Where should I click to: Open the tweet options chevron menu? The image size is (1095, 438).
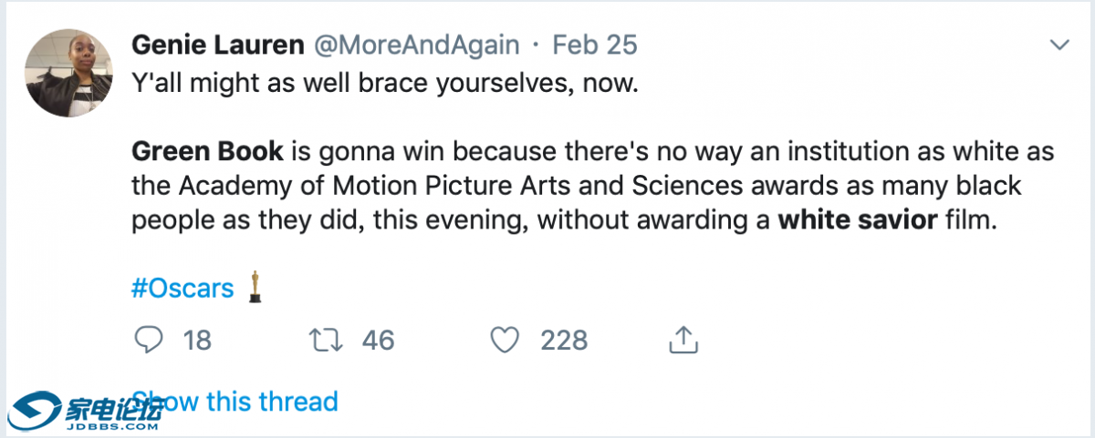(1059, 45)
